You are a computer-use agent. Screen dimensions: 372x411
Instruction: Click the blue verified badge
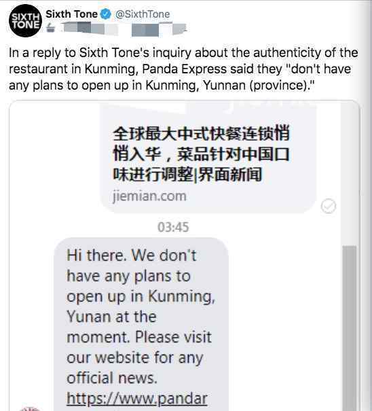[x=106, y=14]
